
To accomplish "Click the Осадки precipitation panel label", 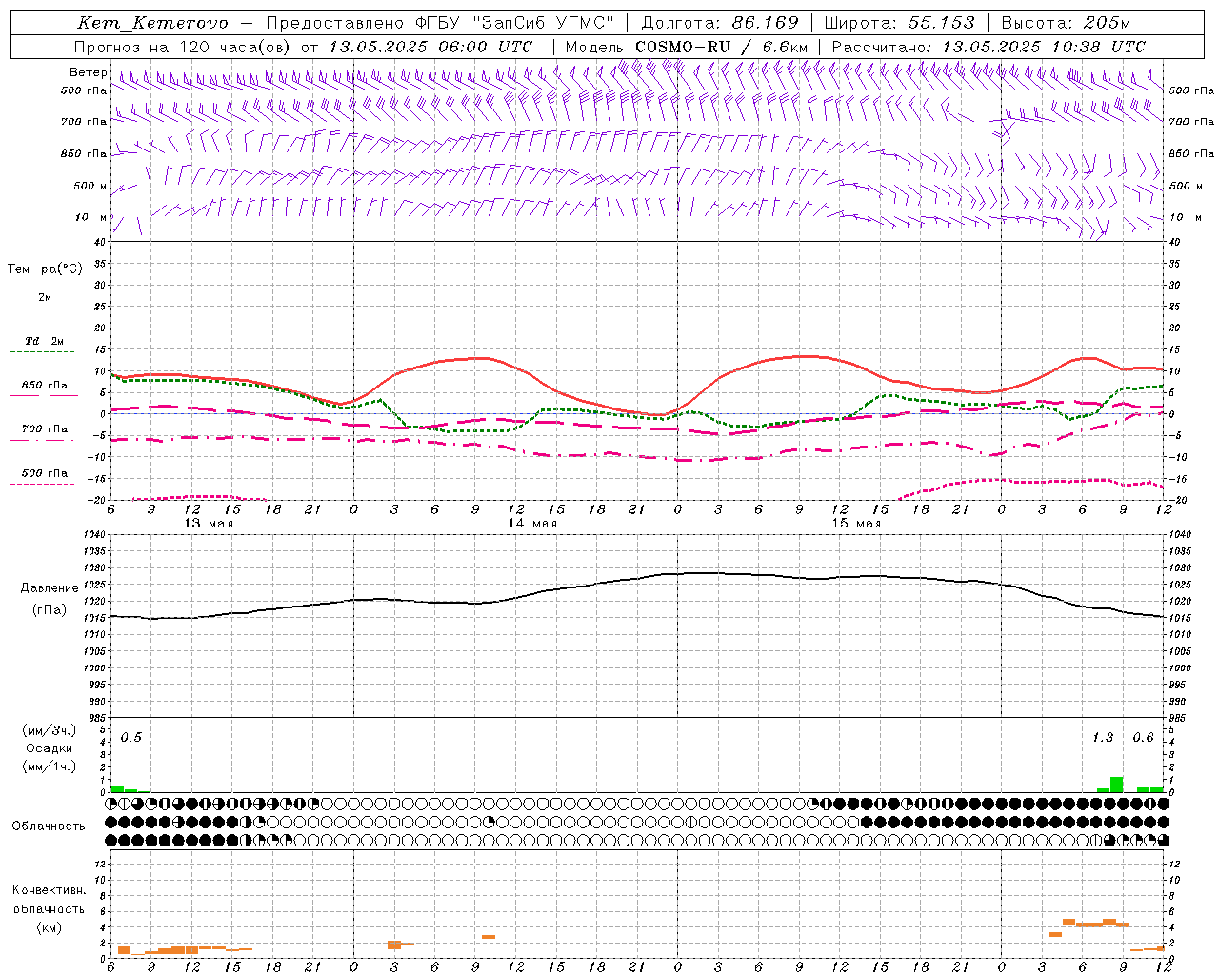I will click(x=50, y=748).
